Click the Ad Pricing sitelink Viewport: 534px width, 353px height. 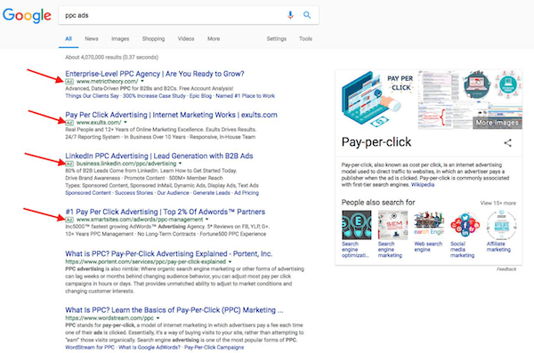(247, 193)
